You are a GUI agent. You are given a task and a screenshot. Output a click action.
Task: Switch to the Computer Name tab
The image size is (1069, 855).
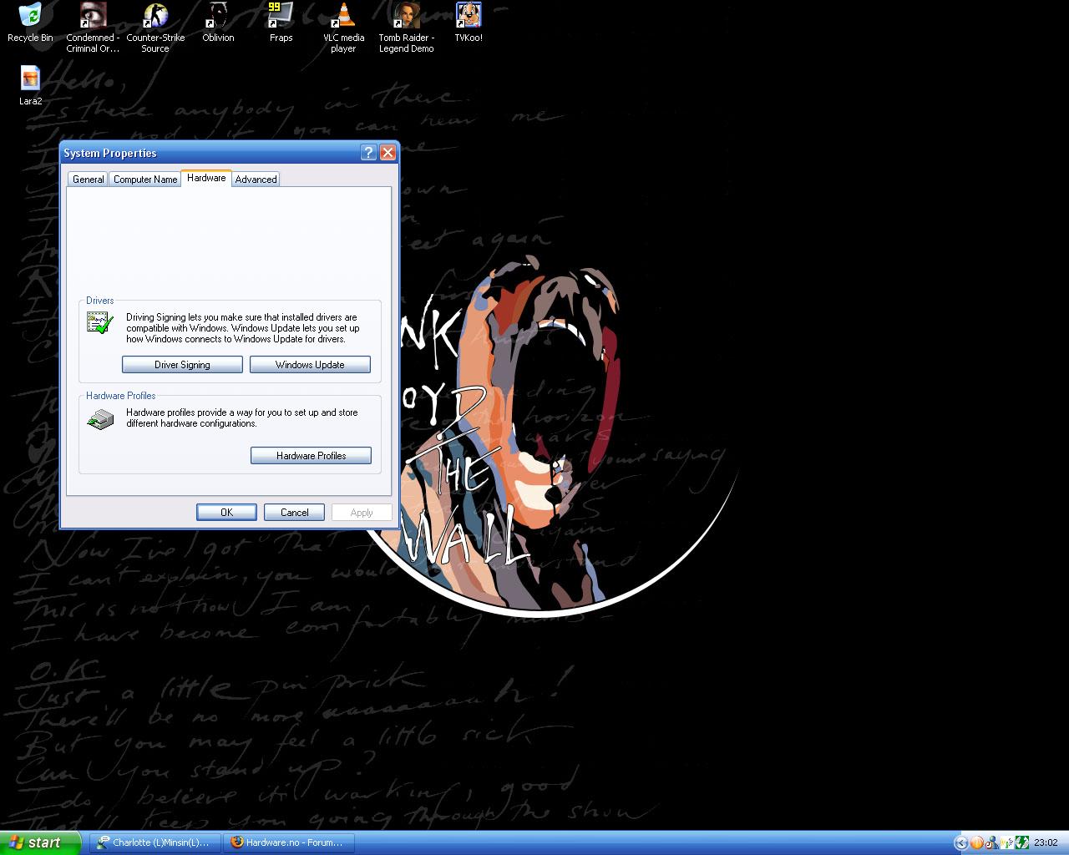[145, 179]
